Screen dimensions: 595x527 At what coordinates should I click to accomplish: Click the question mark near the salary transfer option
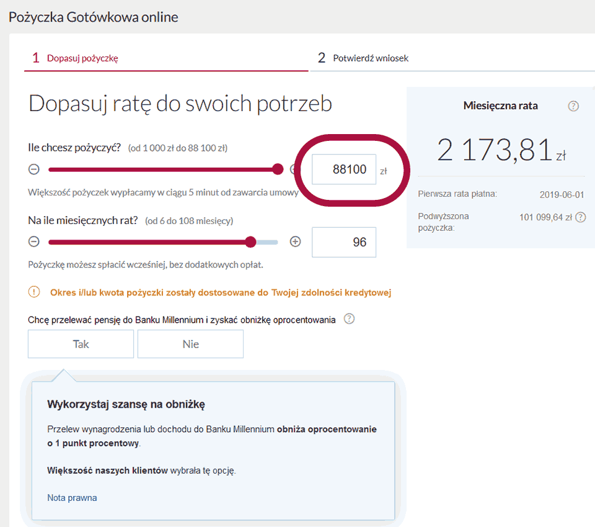coord(349,319)
